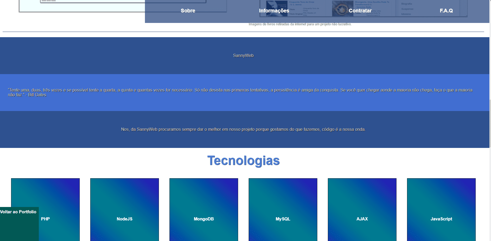Click the Tecnologias section heading
This screenshot has width=491, height=241.
[x=243, y=160]
